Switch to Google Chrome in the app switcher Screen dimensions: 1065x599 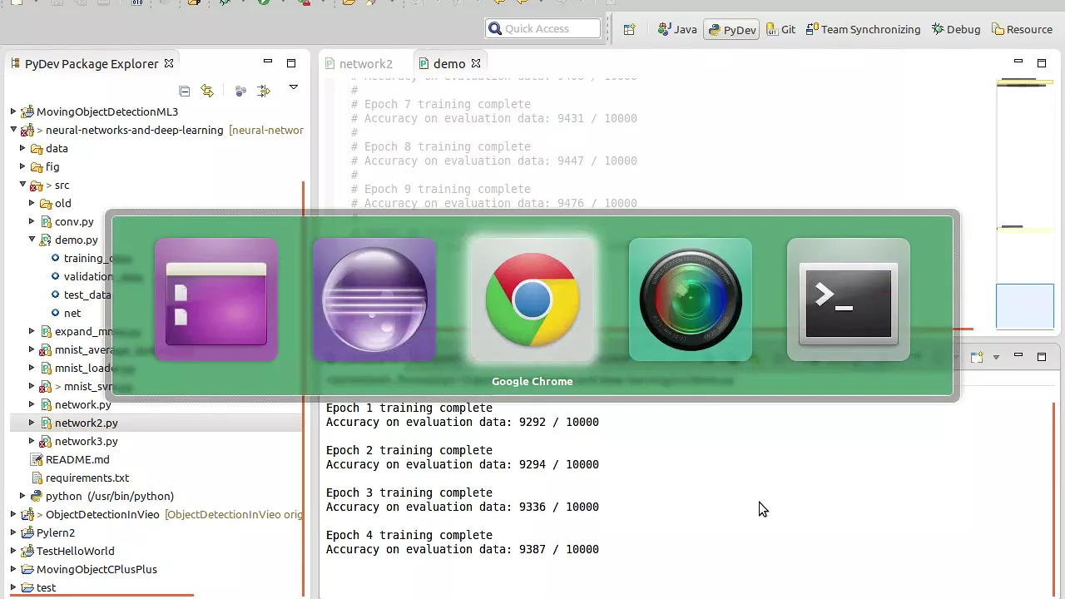pyautogui.click(x=532, y=300)
